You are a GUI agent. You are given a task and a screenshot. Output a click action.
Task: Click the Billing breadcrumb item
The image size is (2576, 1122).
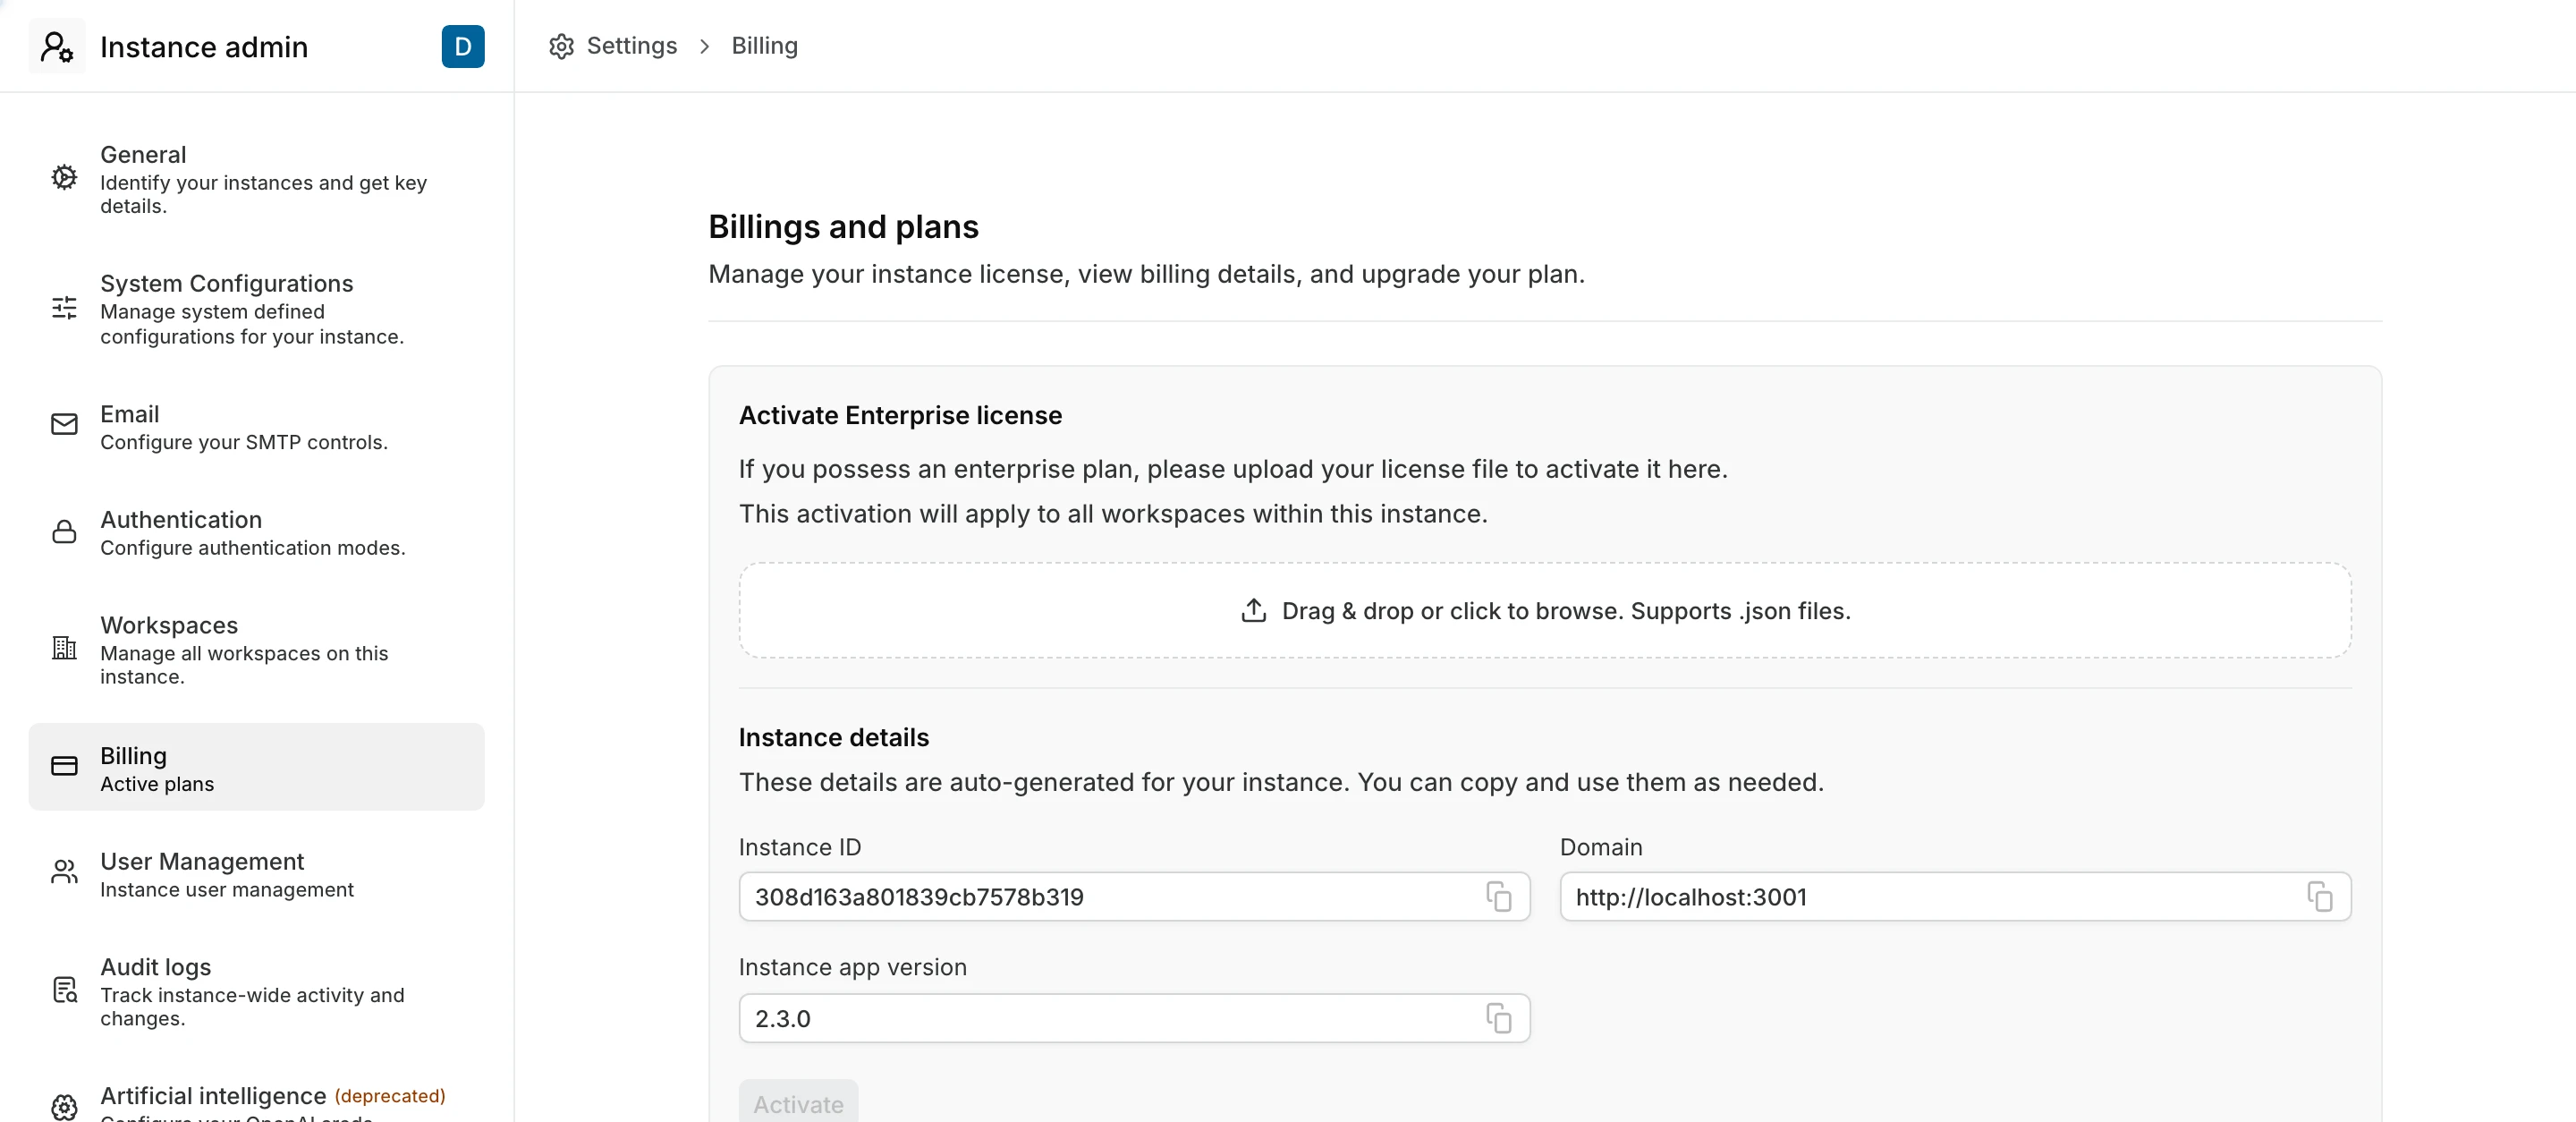765,46
